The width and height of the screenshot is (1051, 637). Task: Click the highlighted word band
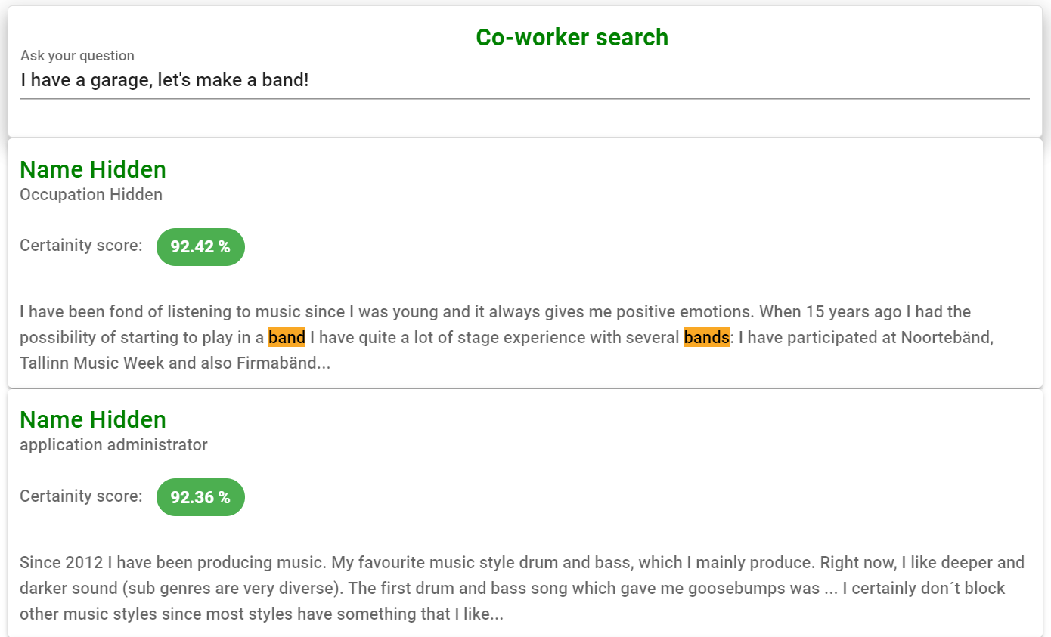coord(287,337)
